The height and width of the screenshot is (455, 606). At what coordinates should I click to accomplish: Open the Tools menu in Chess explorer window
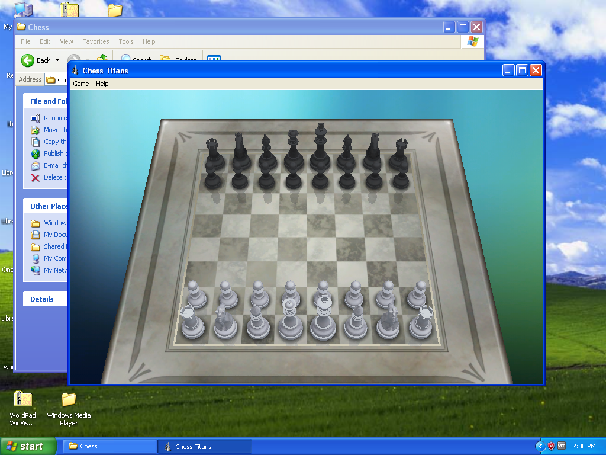pos(125,41)
